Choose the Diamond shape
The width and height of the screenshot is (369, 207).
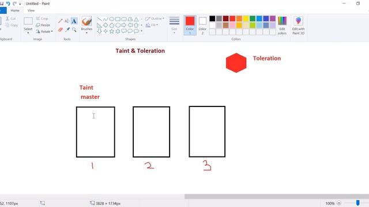(x=106, y=25)
